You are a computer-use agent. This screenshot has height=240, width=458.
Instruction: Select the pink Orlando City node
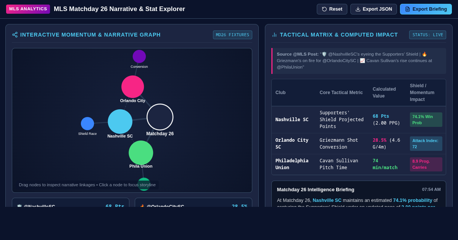point(133,87)
